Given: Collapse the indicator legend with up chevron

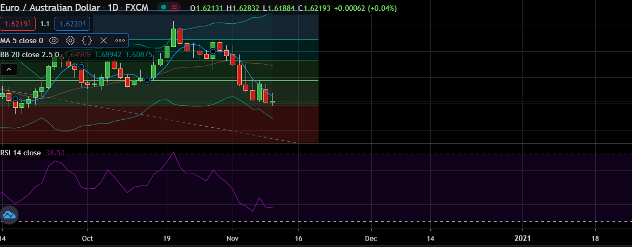Looking at the screenshot, I should pyautogui.click(x=9, y=70).
